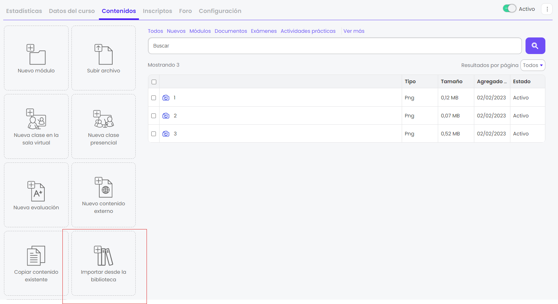Image resolution: width=558 pixels, height=304 pixels.
Task: Open the three-dot options menu
Action: point(547,9)
